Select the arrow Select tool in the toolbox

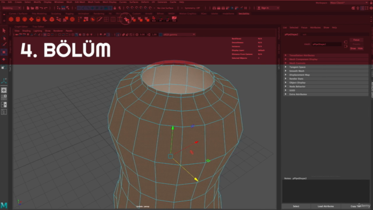click(x=4, y=30)
